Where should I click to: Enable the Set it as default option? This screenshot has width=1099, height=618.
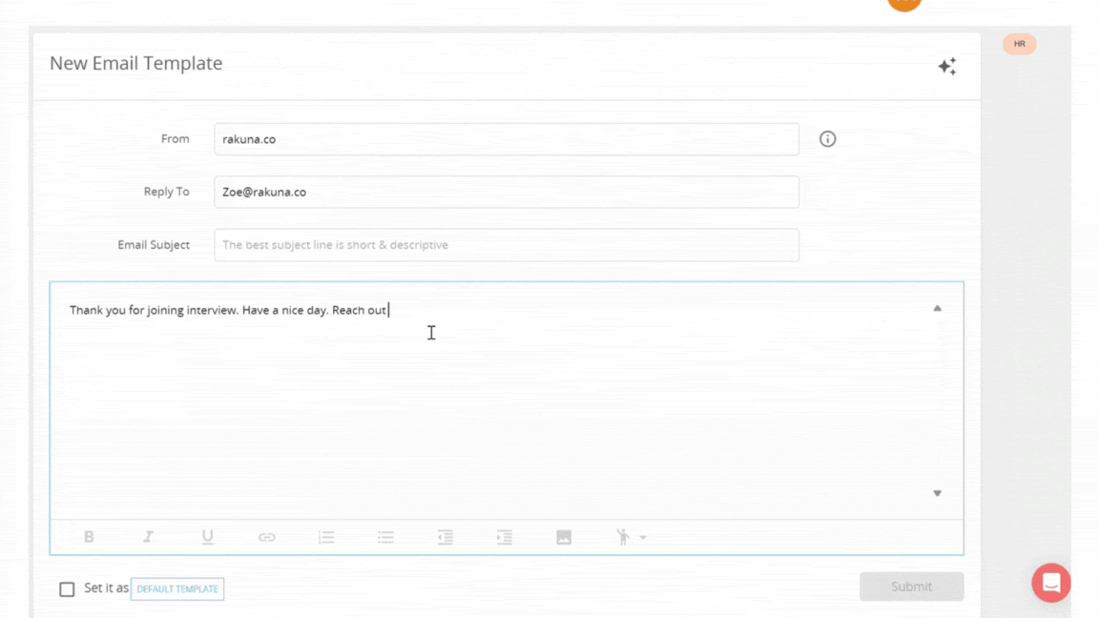[x=67, y=588]
